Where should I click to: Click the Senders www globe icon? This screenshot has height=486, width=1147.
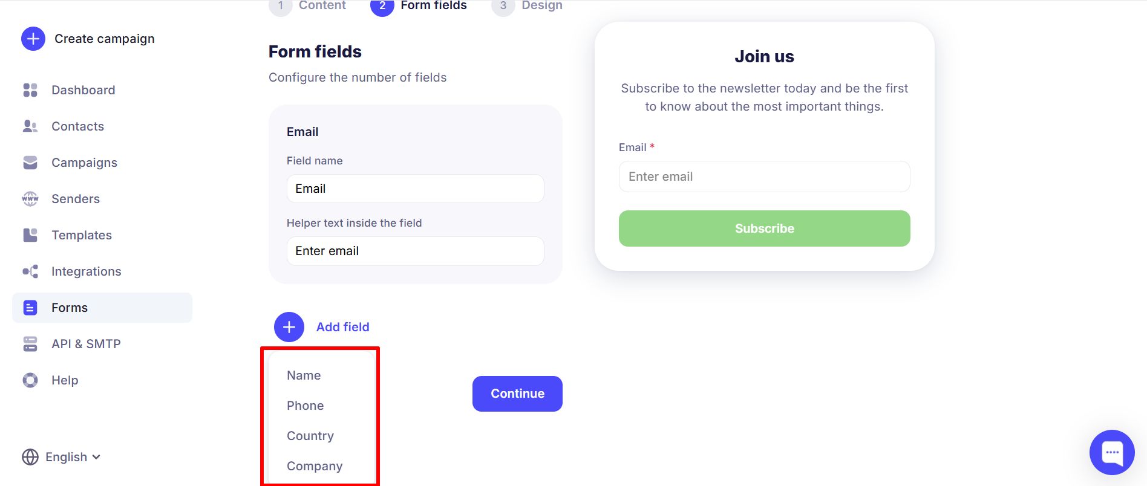tap(30, 199)
